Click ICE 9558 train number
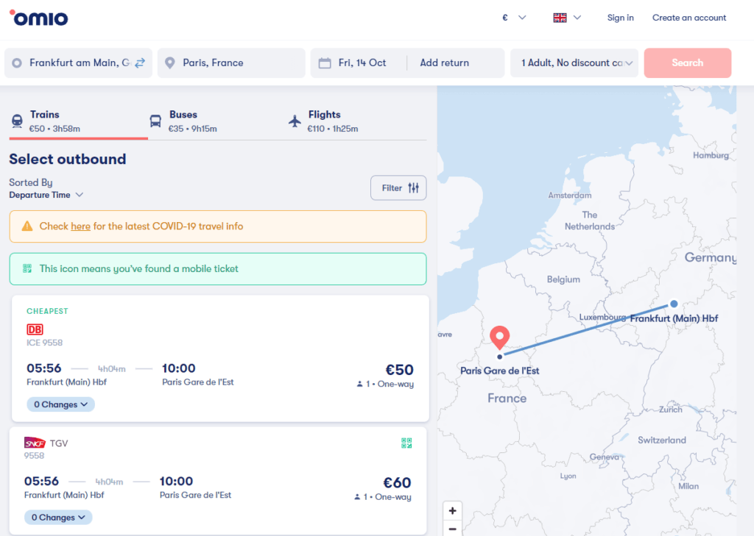This screenshot has height=536, width=754. tap(45, 343)
